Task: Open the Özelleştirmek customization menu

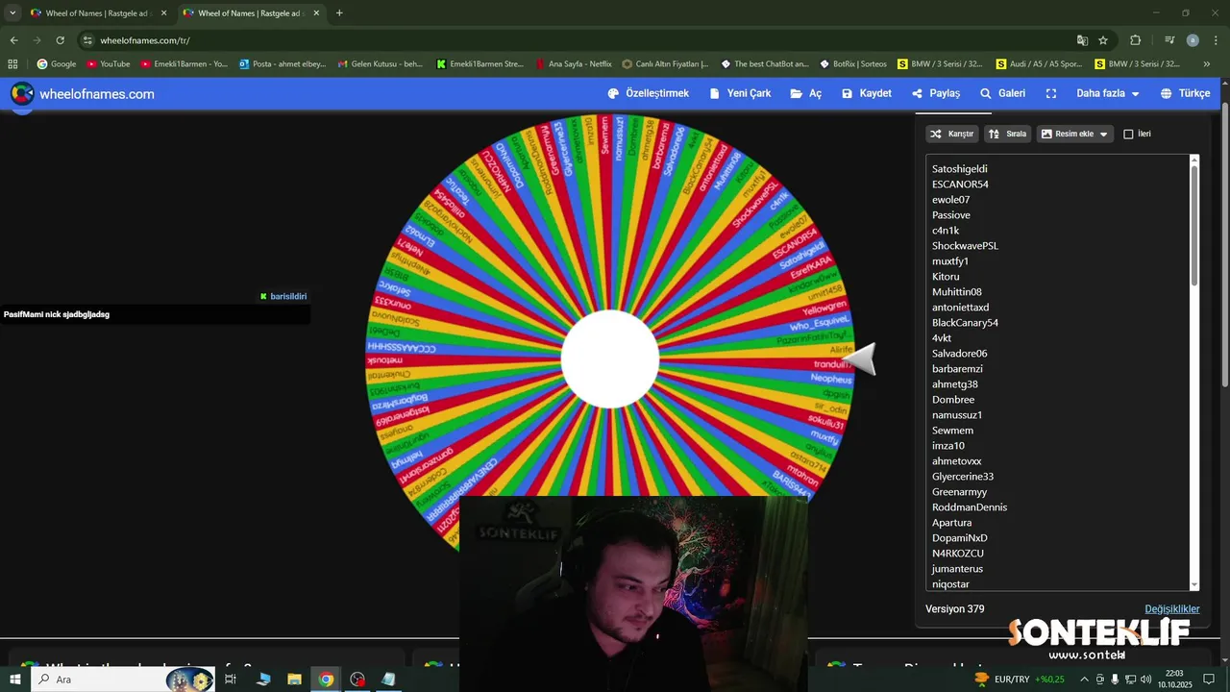Action: [x=649, y=93]
